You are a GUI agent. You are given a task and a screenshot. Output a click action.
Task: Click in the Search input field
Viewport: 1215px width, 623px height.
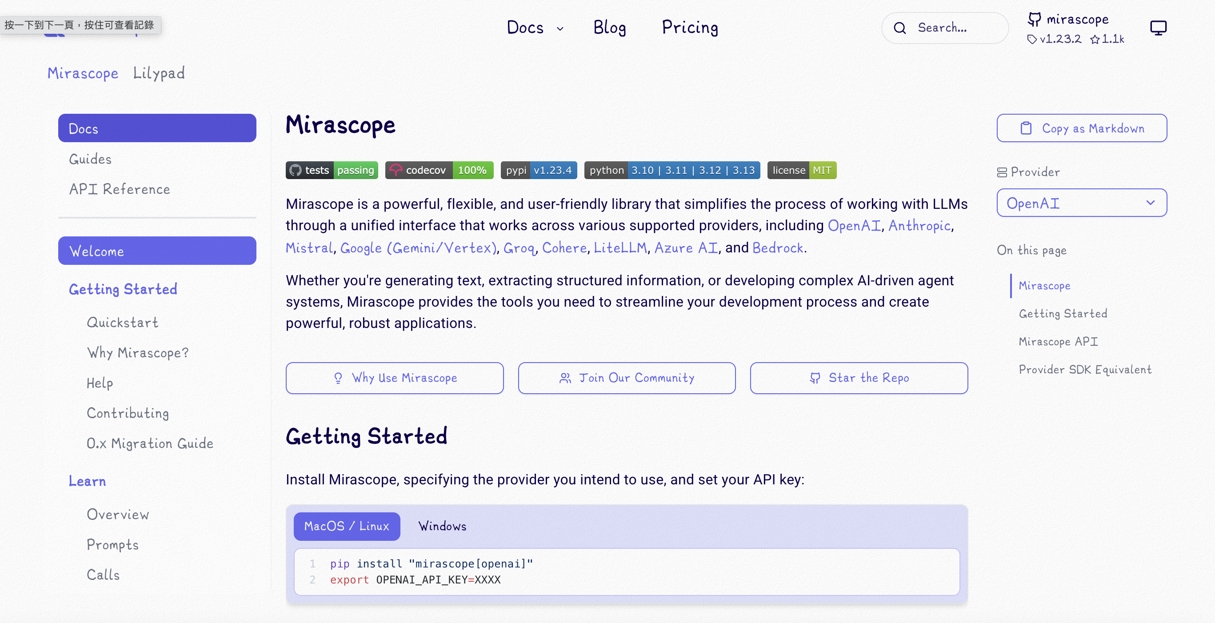tap(945, 28)
